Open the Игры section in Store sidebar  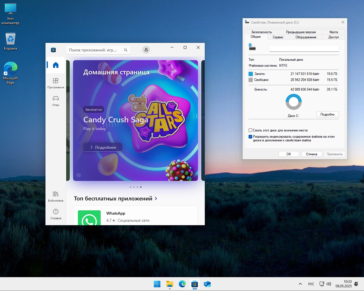[56, 101]
